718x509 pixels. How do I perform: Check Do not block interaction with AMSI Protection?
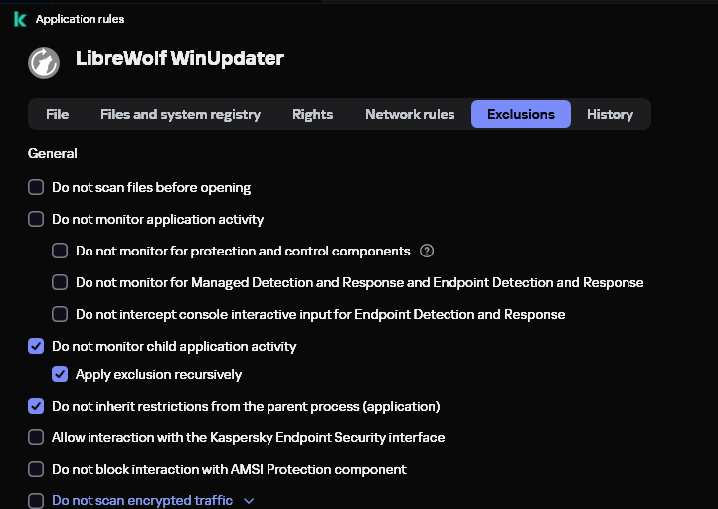pyautogui.click(x=36, y=469)
